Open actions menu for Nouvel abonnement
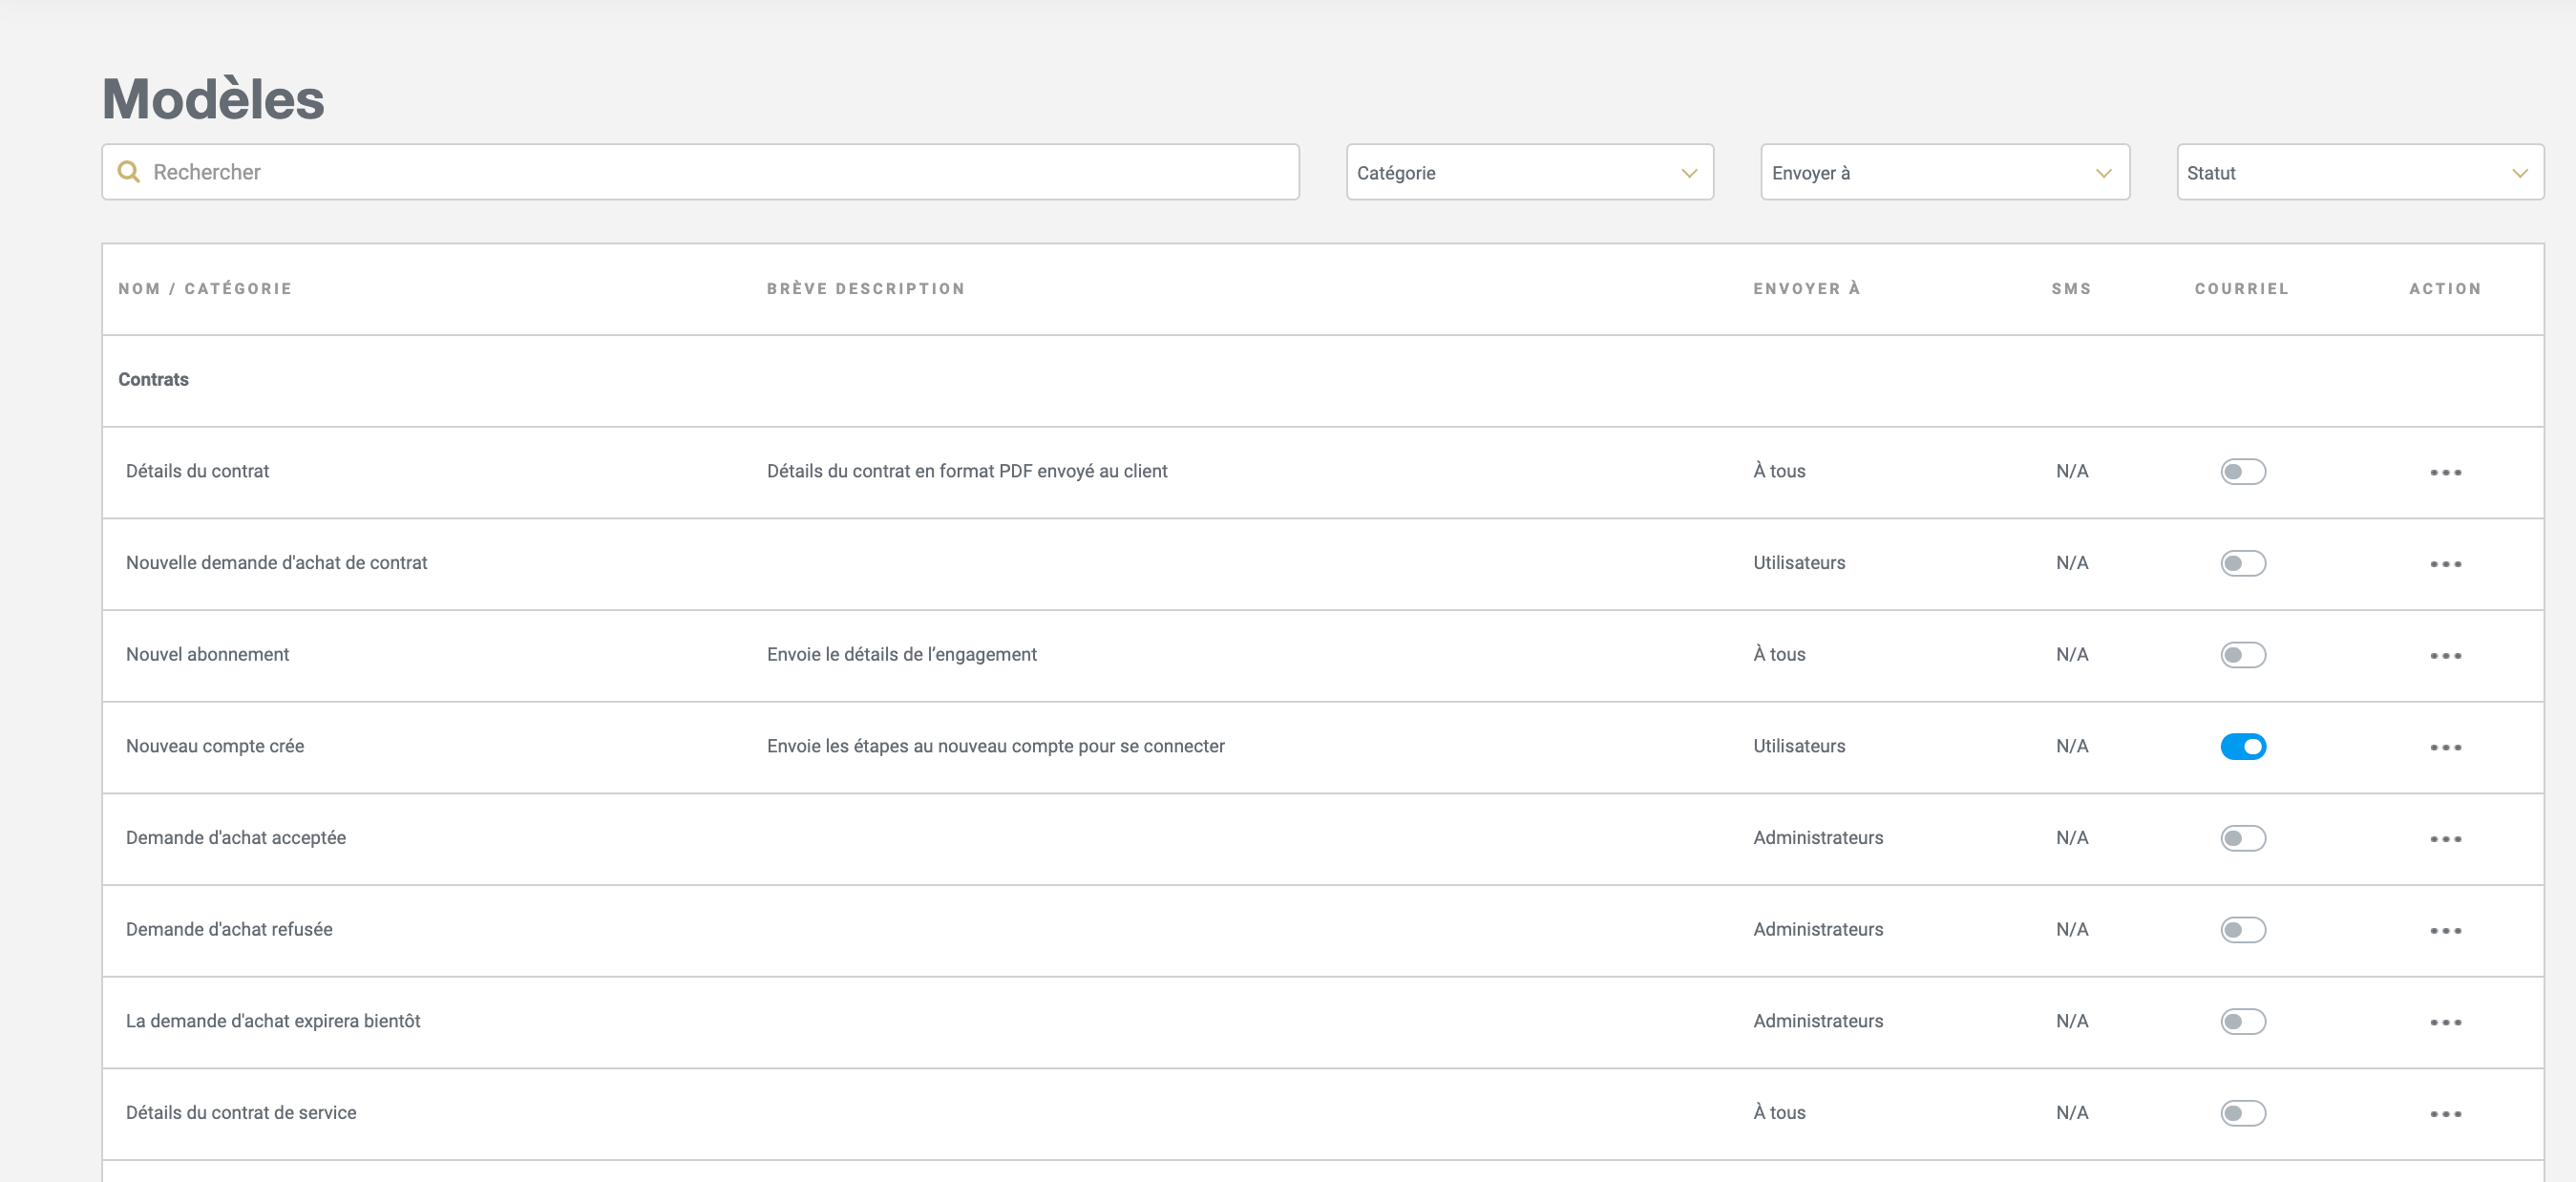This screenshot has width=2576, height=1182. tap(2445, 656)
